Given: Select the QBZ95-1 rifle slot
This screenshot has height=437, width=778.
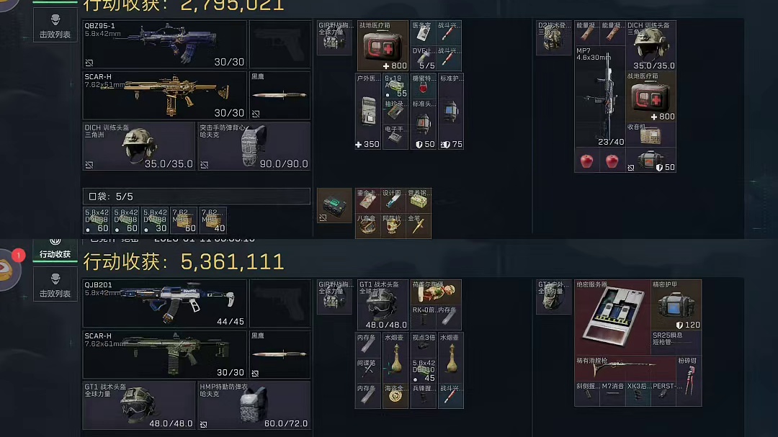Looking at the screenshot, I should tap(165, 44).
